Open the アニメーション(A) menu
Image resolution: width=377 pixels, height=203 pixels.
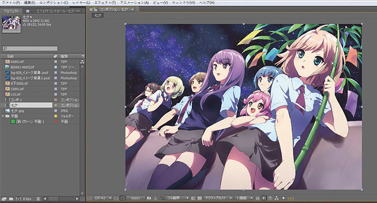[x=134, y=3]
